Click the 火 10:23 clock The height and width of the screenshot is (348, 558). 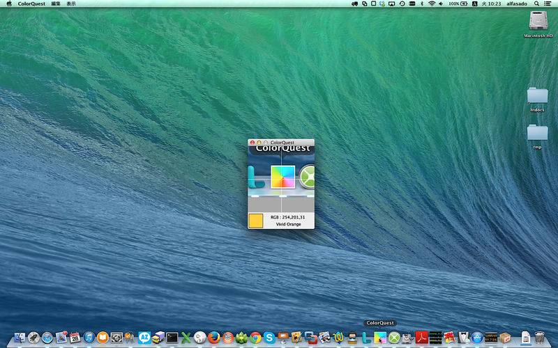(x=491, y=3)
